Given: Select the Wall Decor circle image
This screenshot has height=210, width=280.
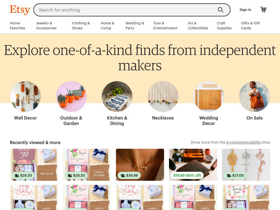Looking at the screenshot, I should (25, 97).
